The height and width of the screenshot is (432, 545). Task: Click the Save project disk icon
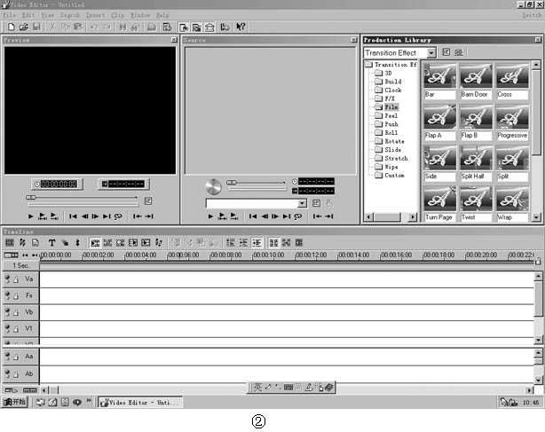coord(36,27)
